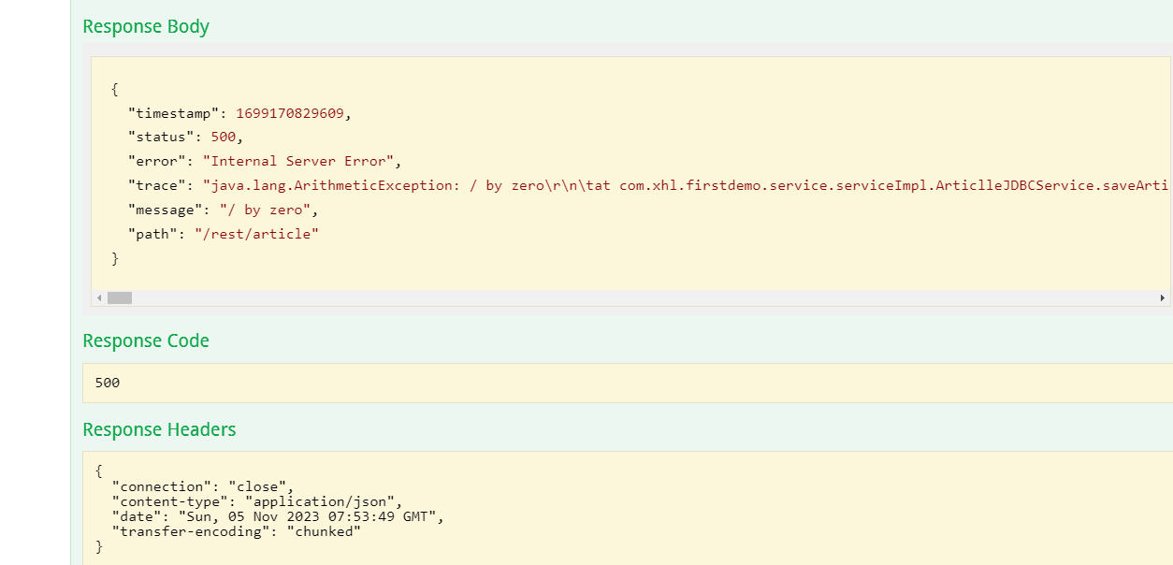
Task: Click the timestamp value 1699170829609
Action: (x=290, y=113)
